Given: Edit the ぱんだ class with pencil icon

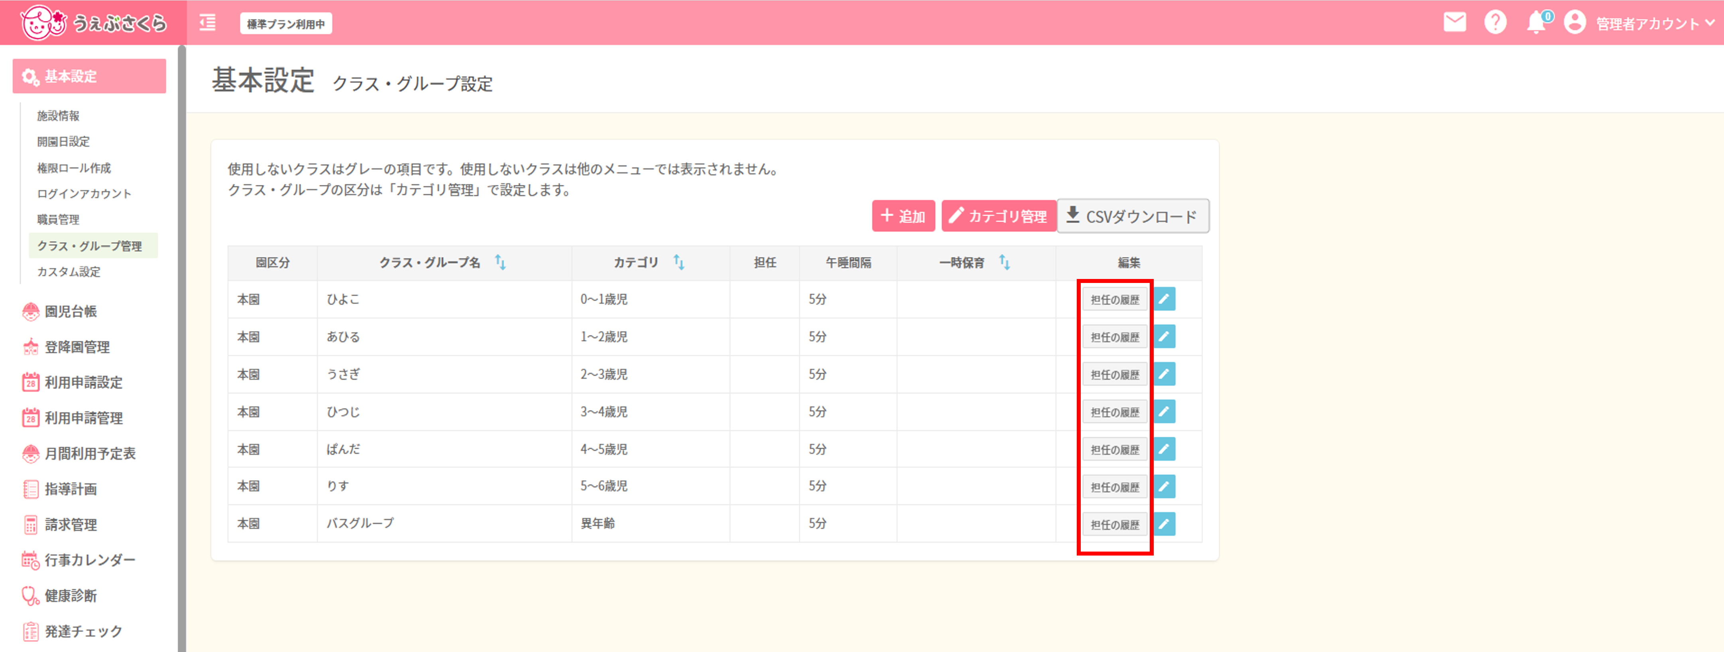Looking at the screenshot, I should tap(1164, 449).
